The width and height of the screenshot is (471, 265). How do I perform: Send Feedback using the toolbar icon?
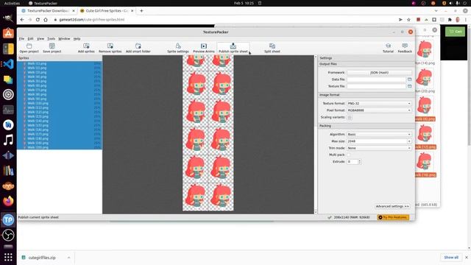(x=405, y=48)
